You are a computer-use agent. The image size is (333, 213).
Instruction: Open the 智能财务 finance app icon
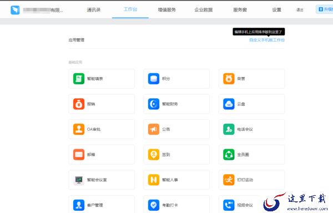(x=154, y=104)
